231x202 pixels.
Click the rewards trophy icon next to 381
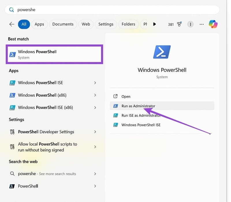pyautogui.click(x=179, y=24)
